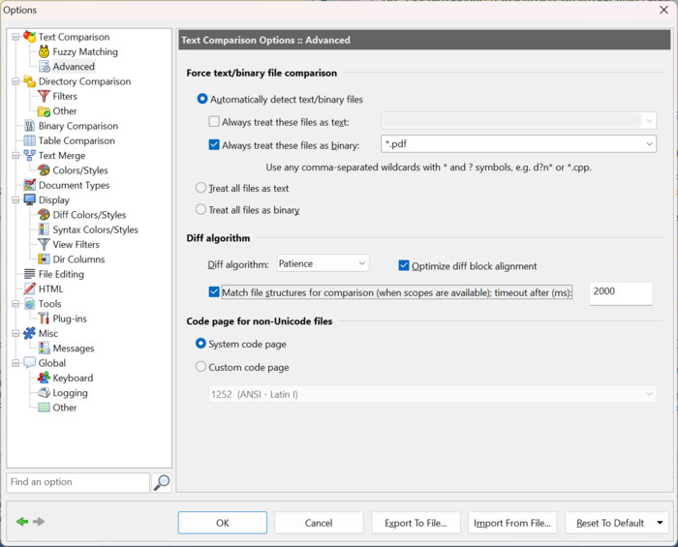Open the Diff algorithm Patience dropdown
Viewport: 678px width, 547px height.
point(323,263)
